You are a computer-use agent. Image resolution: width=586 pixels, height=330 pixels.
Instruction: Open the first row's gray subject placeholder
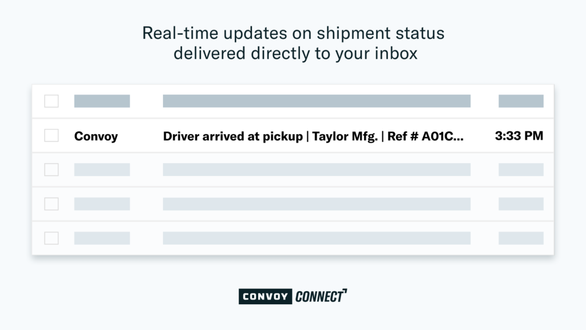click(x=316, y=101)
